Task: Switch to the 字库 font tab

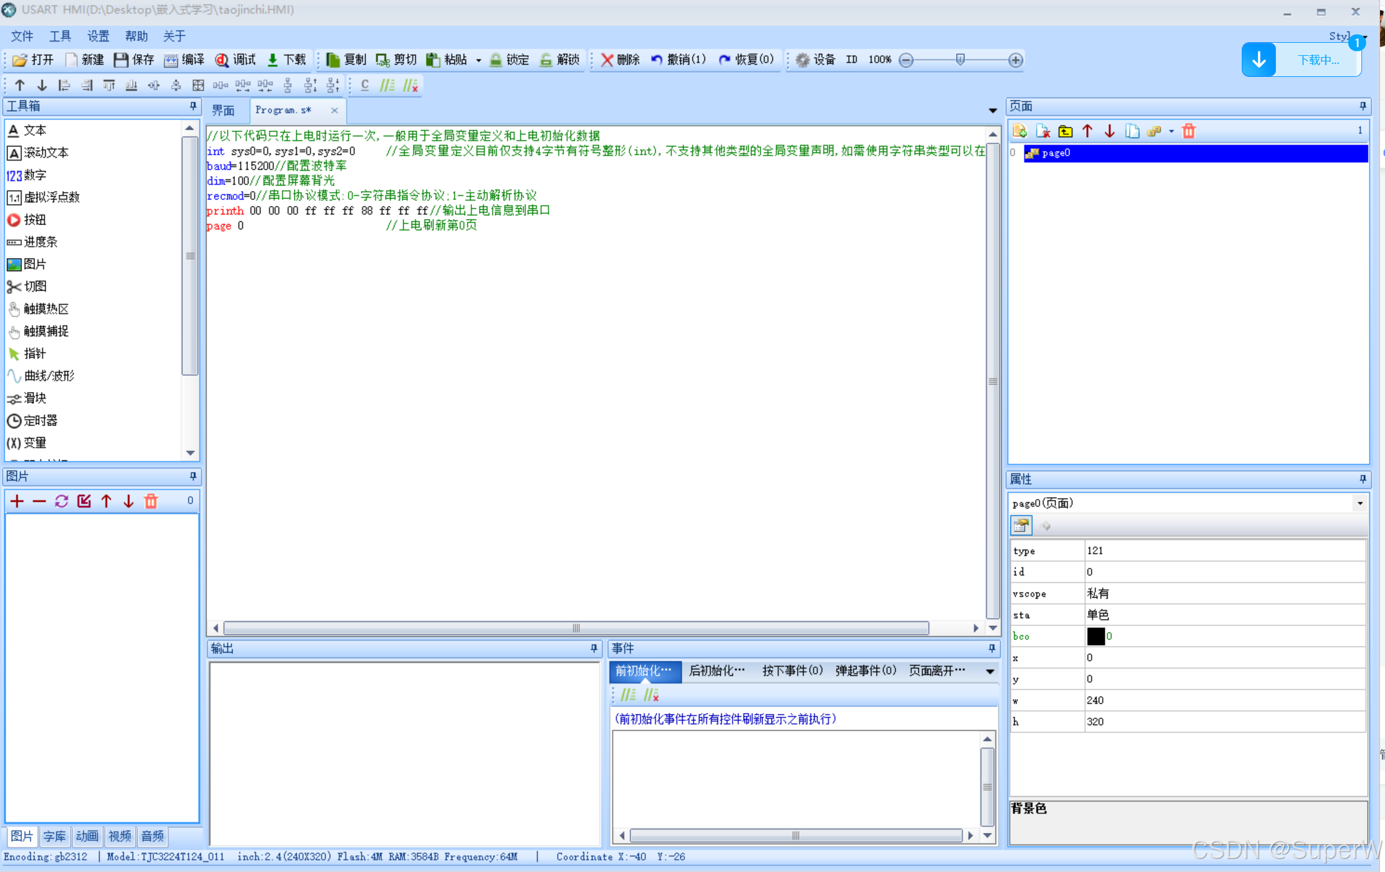Action: click(x=55, y=836)
